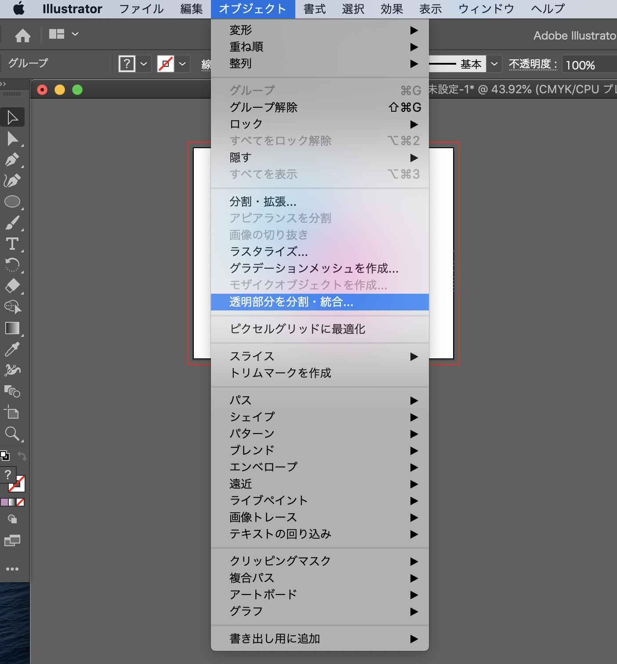
Task: Click the None color swatch in toolbar
Action: 20,502
